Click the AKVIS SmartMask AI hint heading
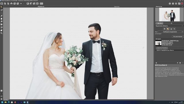 pyautogui.click(x=161, y=65)
